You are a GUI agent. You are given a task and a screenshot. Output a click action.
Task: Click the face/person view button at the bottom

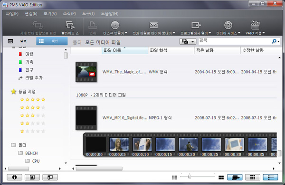32,177
